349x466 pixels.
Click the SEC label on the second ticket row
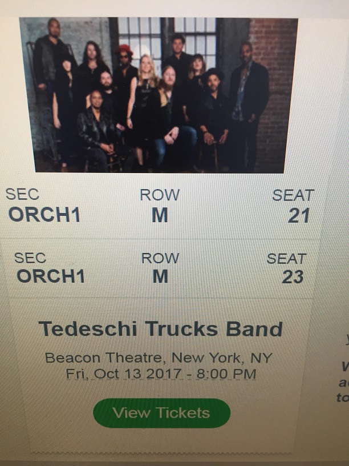pyautogui.click(x=30, y=258)
